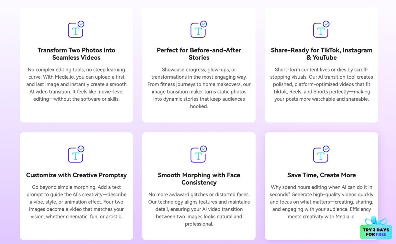Image resolution: width=396 pixels, height=244 pixels.
Task: Click the paragraph starting with Go beyond simple morphing
Action: 76,202
